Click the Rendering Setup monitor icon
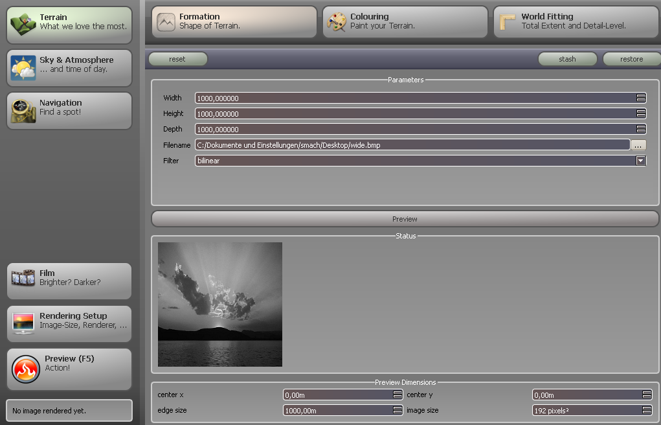661x425 pixels. click(23, 323)
